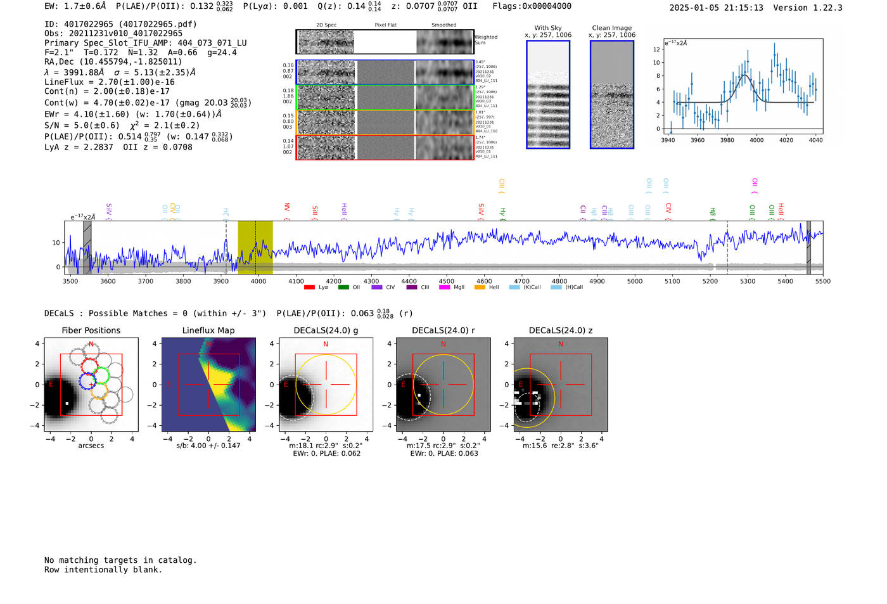Click the 'Flags:0x00004000' header text
This screenshot has width=887, height=604.
tap(532, 6)
